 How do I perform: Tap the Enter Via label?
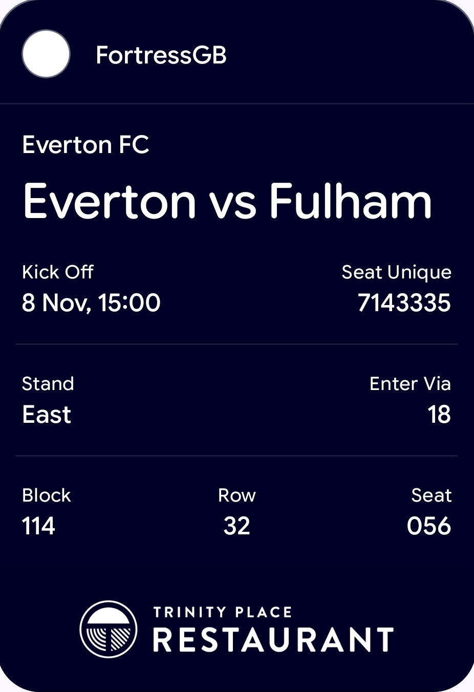point(410,384)
